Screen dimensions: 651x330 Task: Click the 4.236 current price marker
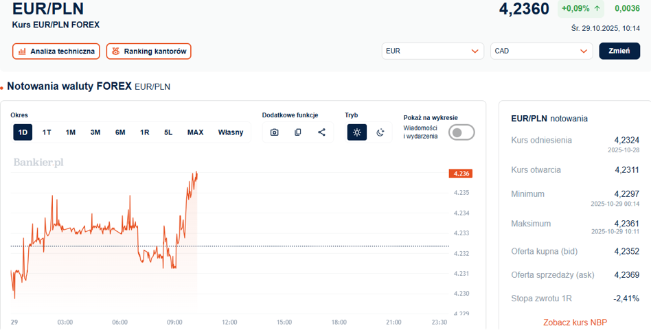pos(460,174)
